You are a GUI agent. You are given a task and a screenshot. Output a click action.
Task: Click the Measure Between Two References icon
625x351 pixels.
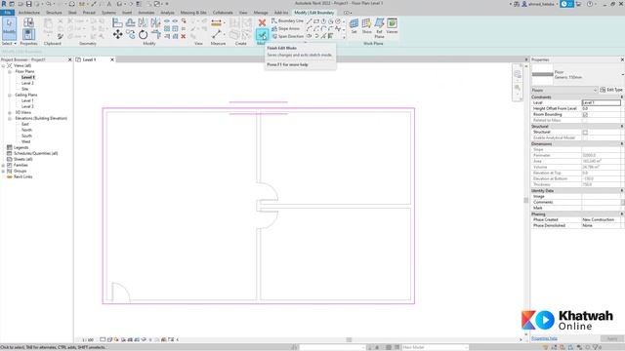click(217, 35)
